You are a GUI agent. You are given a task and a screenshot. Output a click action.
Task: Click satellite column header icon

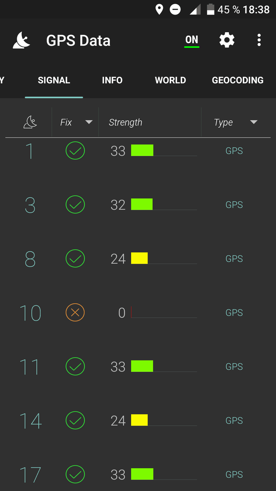[30, 122]
